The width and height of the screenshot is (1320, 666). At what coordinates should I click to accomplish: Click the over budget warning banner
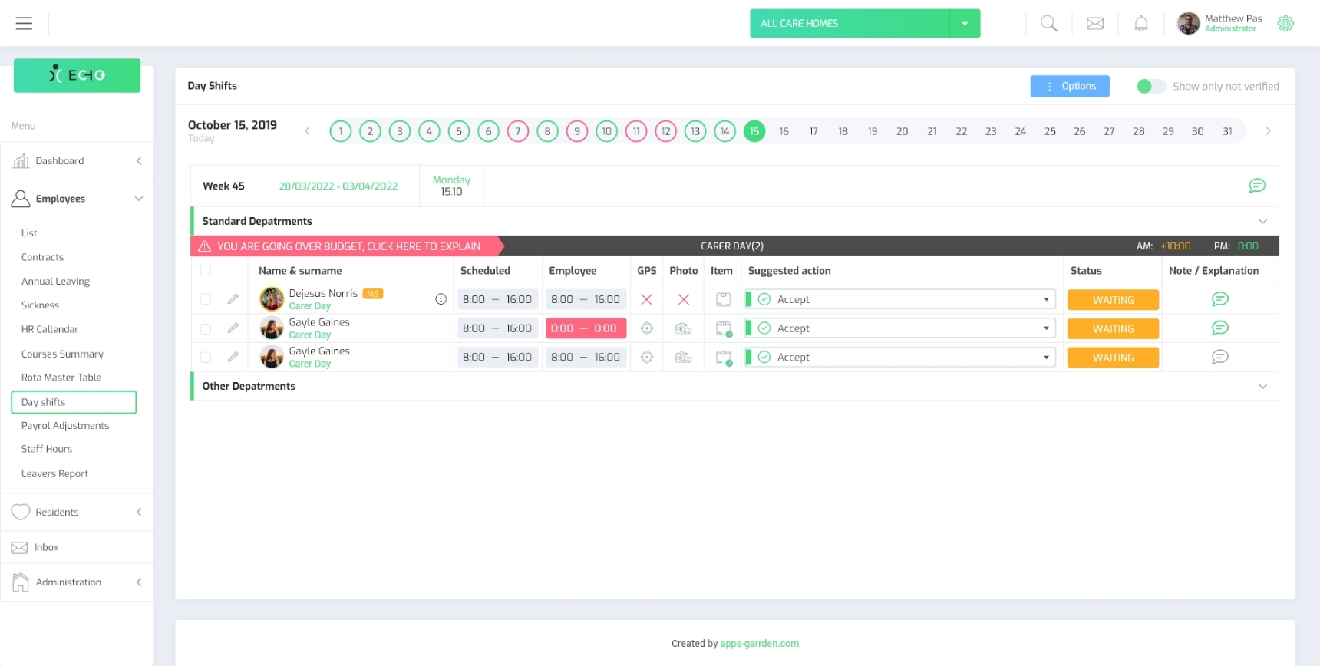click(x=347, y=246)
